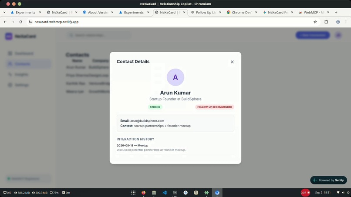
Task: Close the About Version tab
Action: tap(112, 12)
